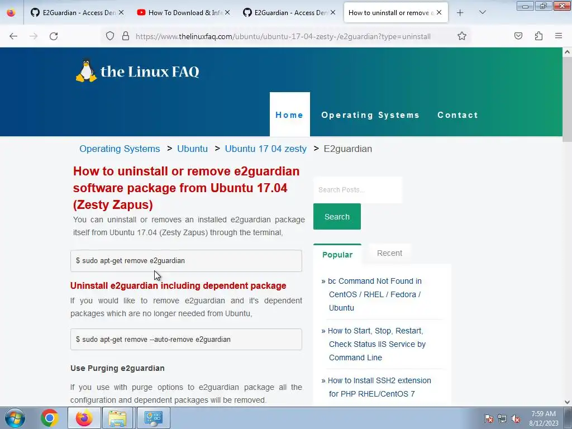Click the Search Posts input field
The width and height of the screenshot is (572, 429).
pos(358,190)
